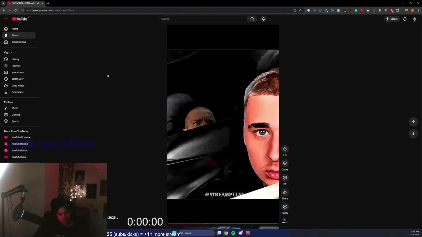Screen dimensions: 422x237
Task: Open a new browser tab
Action: [x=48, y=3]
